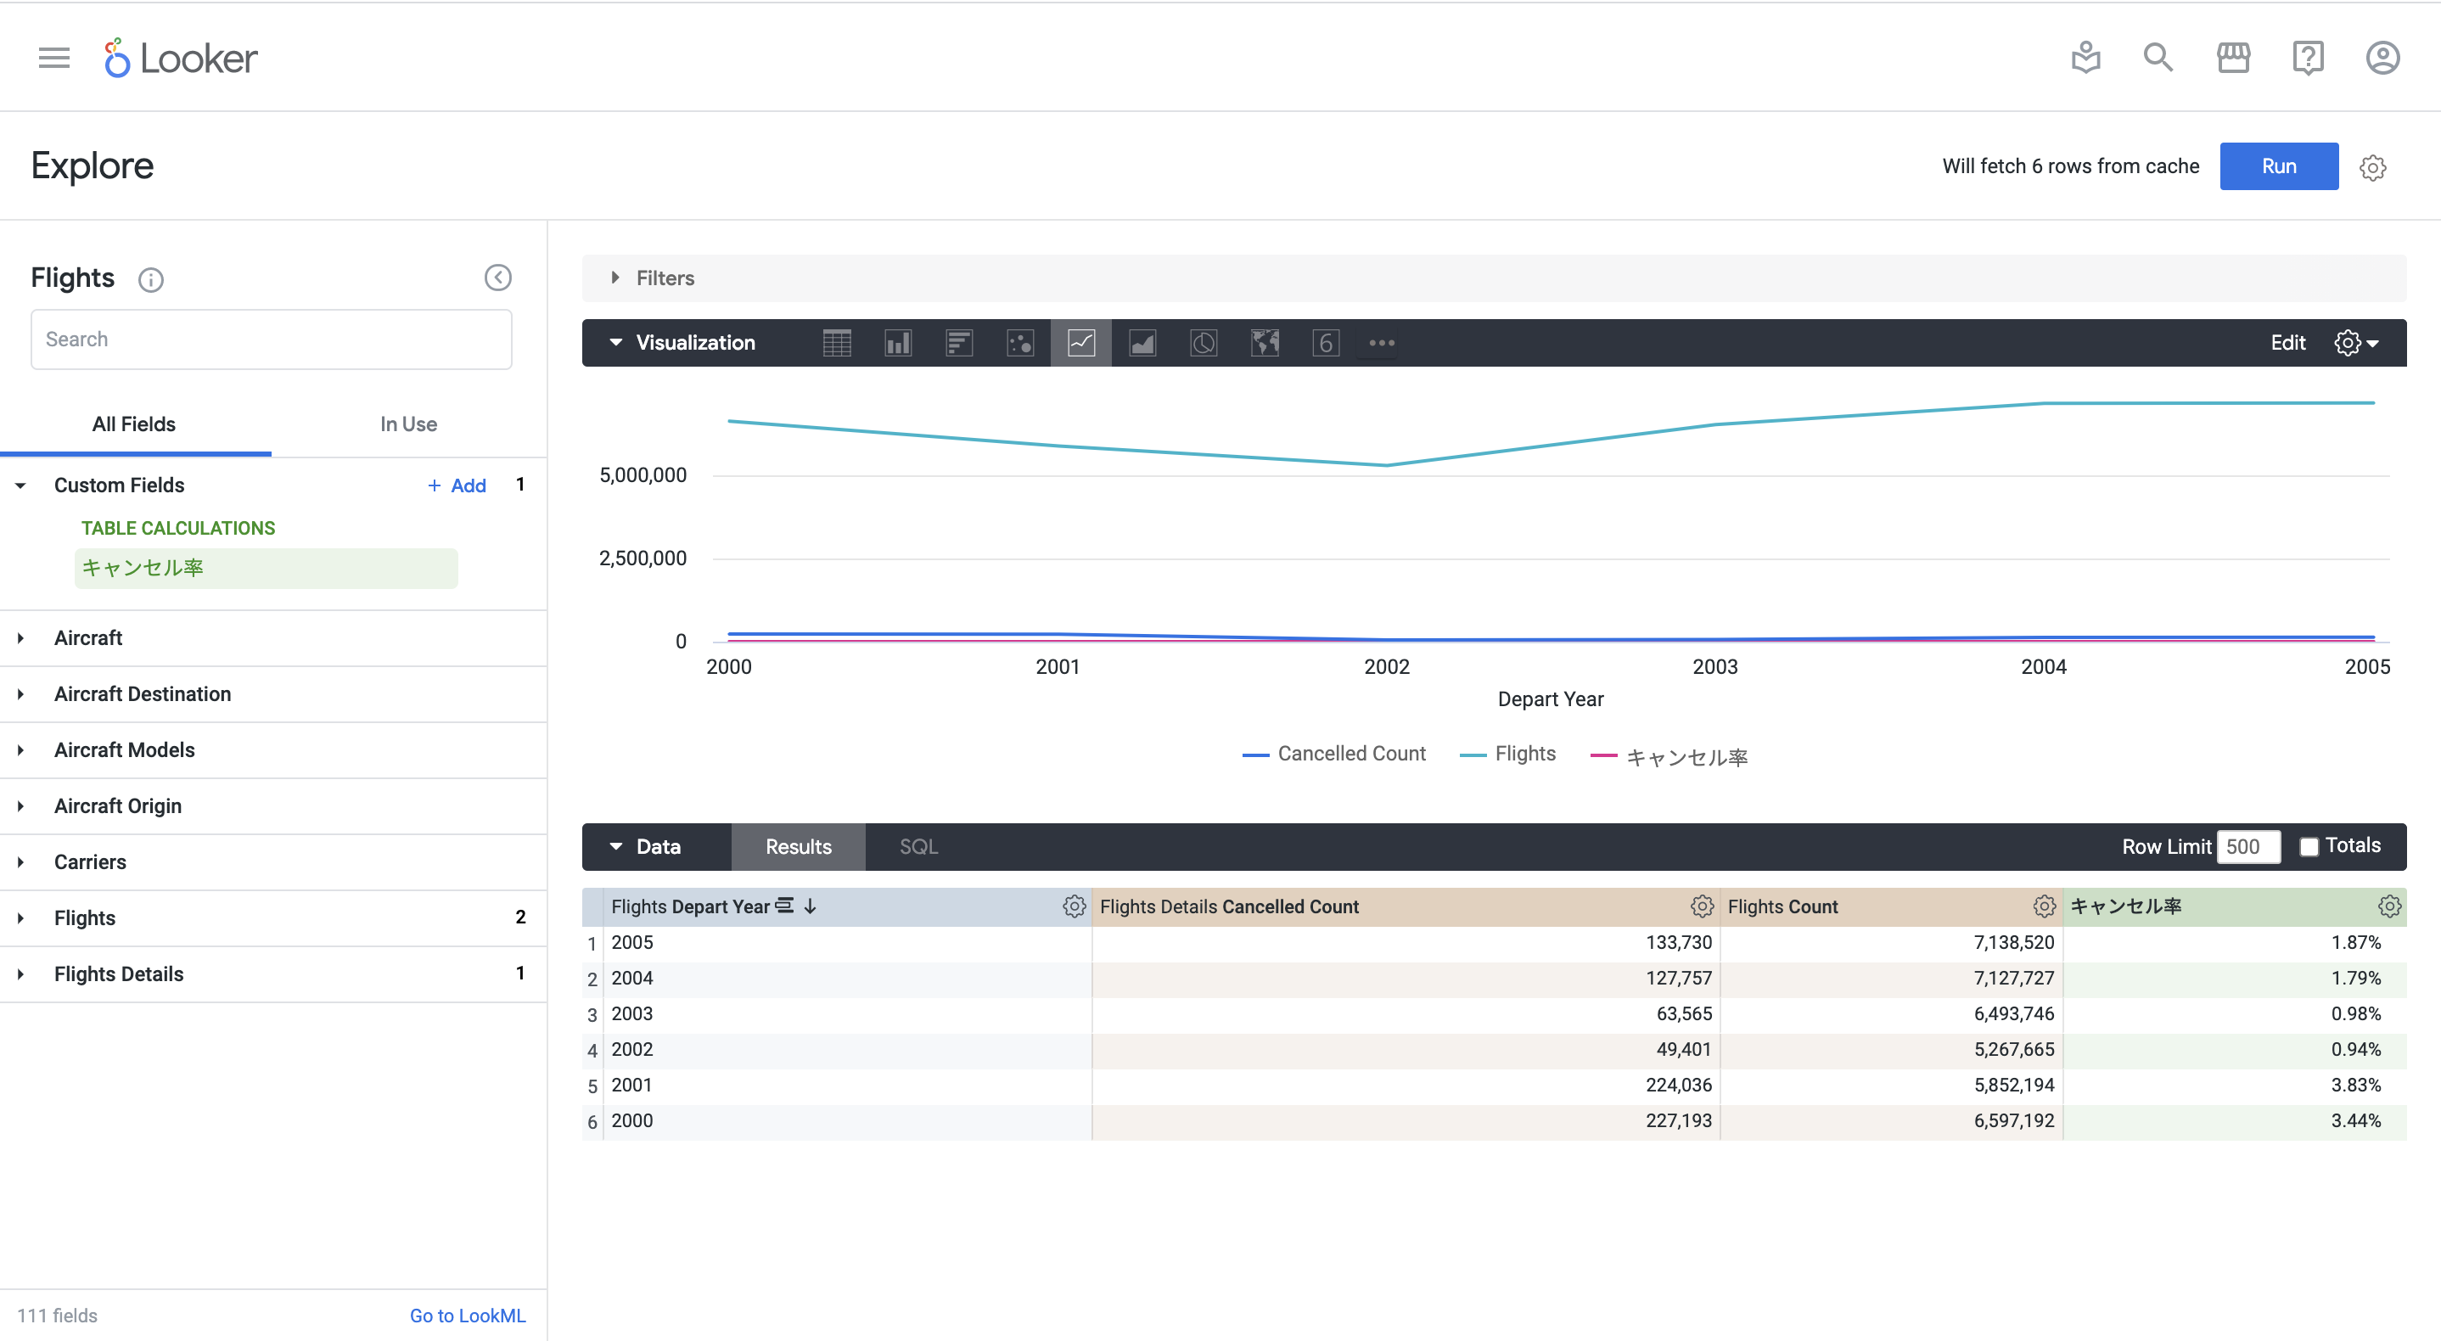Open the Marketplace icon in header
This screenshot has height=1341, width=2441.
coord(2233,58)
